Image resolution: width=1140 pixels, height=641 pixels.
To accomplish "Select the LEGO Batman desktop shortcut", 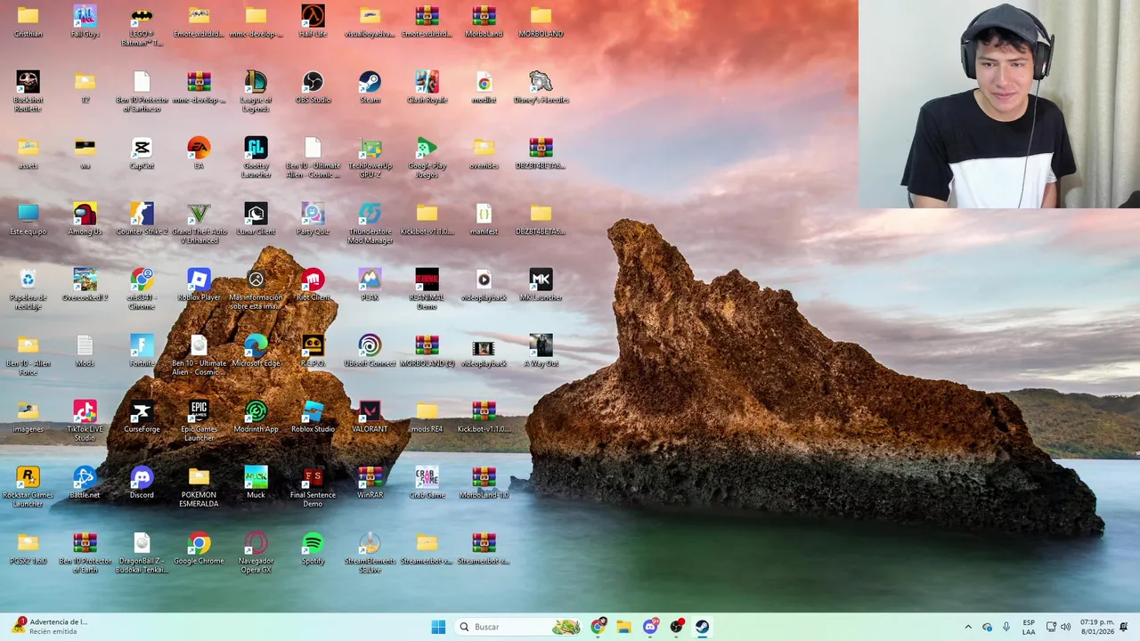I will (142, 26).
